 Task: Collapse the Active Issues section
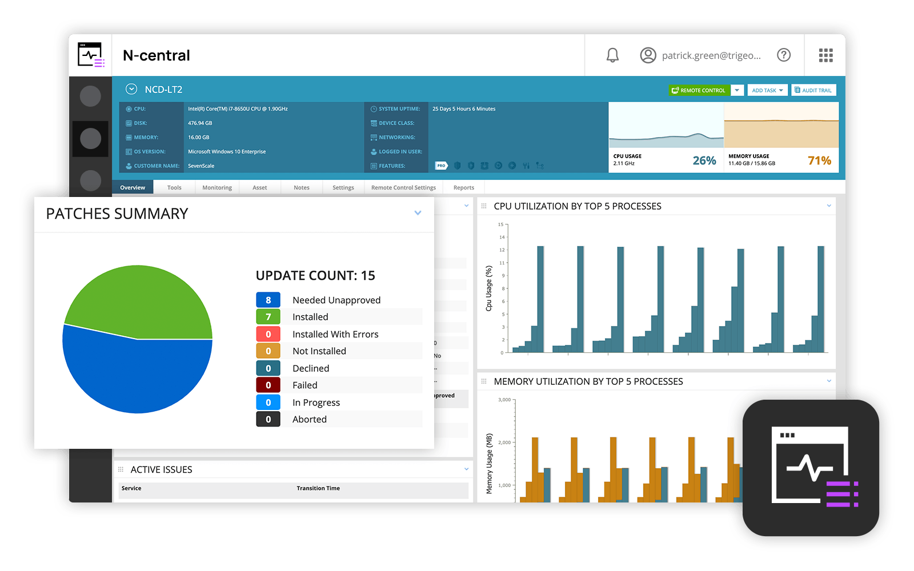pyautogui.click(x=466, y=469)
